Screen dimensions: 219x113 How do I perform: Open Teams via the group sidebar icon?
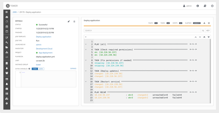pyautogui.click(x=7, y=73)
